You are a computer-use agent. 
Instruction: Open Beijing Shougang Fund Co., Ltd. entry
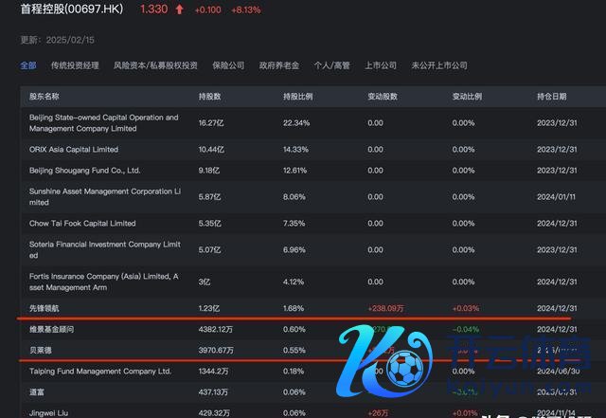pyautogui.click(x=84, y=171)
